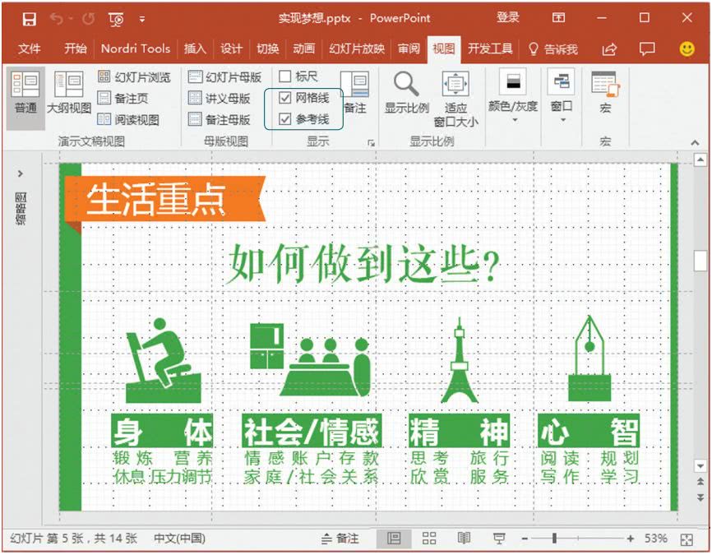Click Slide Master (幻灯片母版) button

(224, 76)
